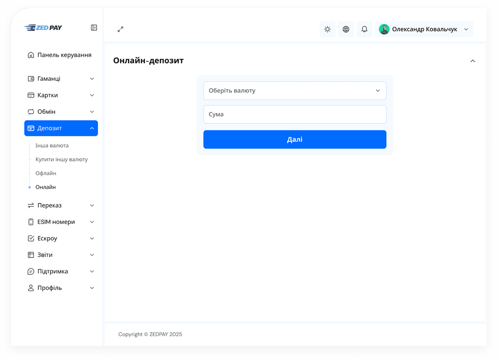Screen dimensions: 498x360
Task: Expand the Обмін chevron
Action: point(92,112)
